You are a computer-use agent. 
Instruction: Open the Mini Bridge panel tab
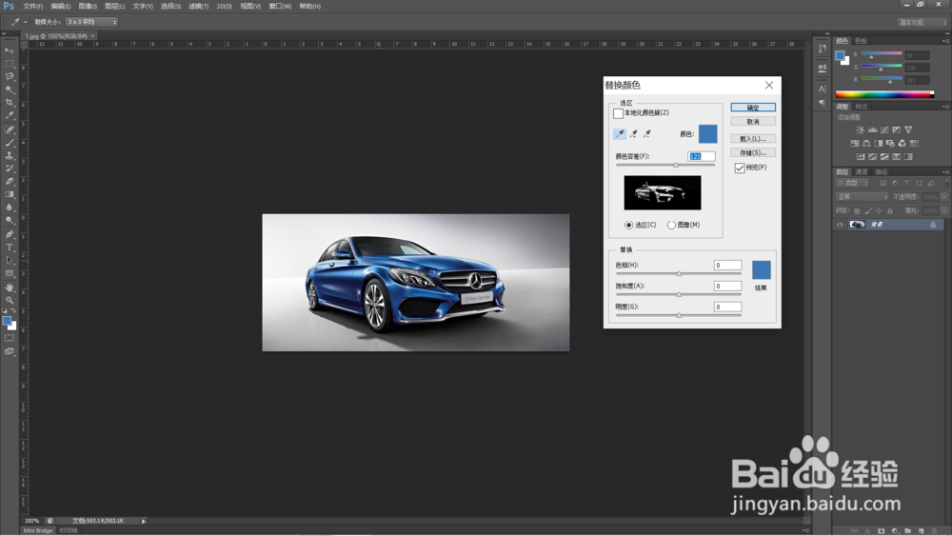tap(38, 530)
